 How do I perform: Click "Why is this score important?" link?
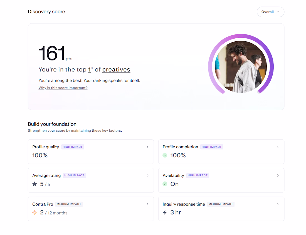pos(63,88)
